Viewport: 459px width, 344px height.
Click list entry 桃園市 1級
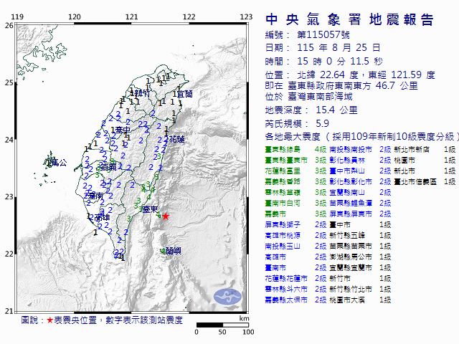(425, 161)
